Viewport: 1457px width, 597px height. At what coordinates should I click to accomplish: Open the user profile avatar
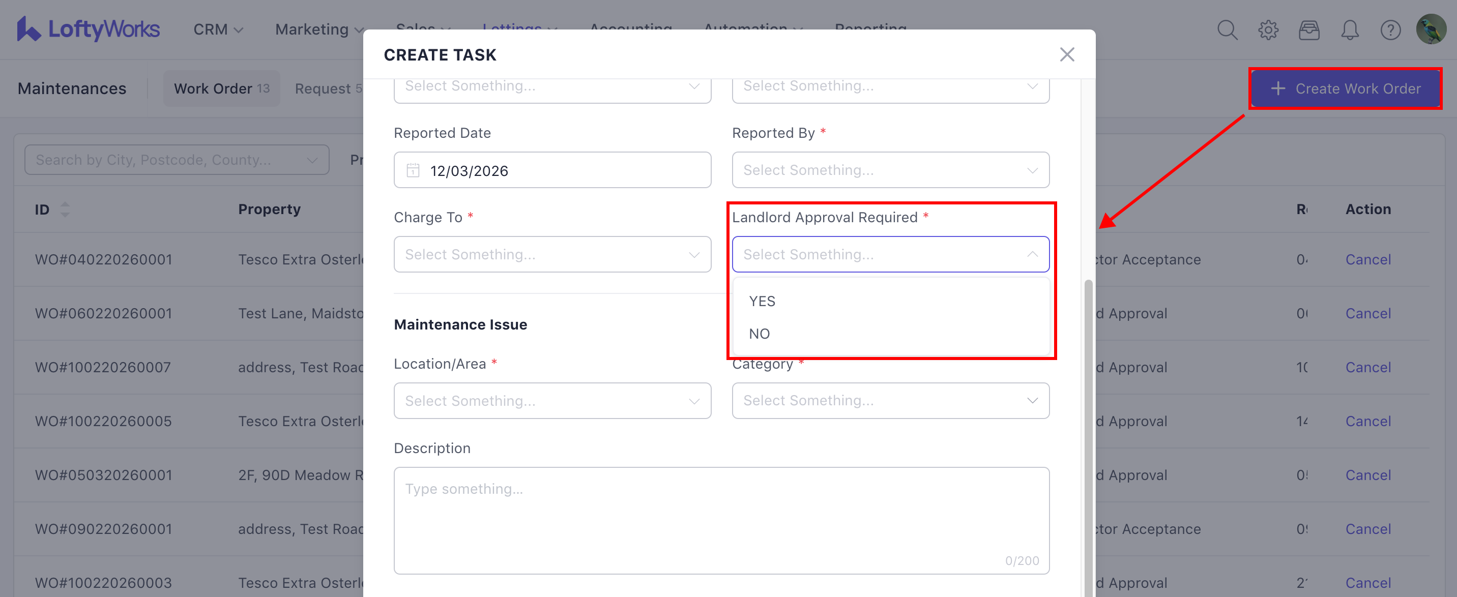pos(1431,29)
